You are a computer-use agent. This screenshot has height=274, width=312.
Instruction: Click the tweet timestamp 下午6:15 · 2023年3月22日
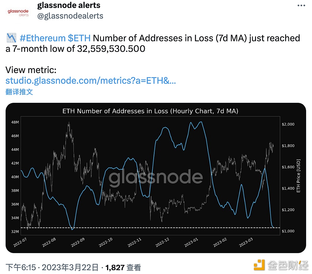pyautogui.click(x=52, y=267)
